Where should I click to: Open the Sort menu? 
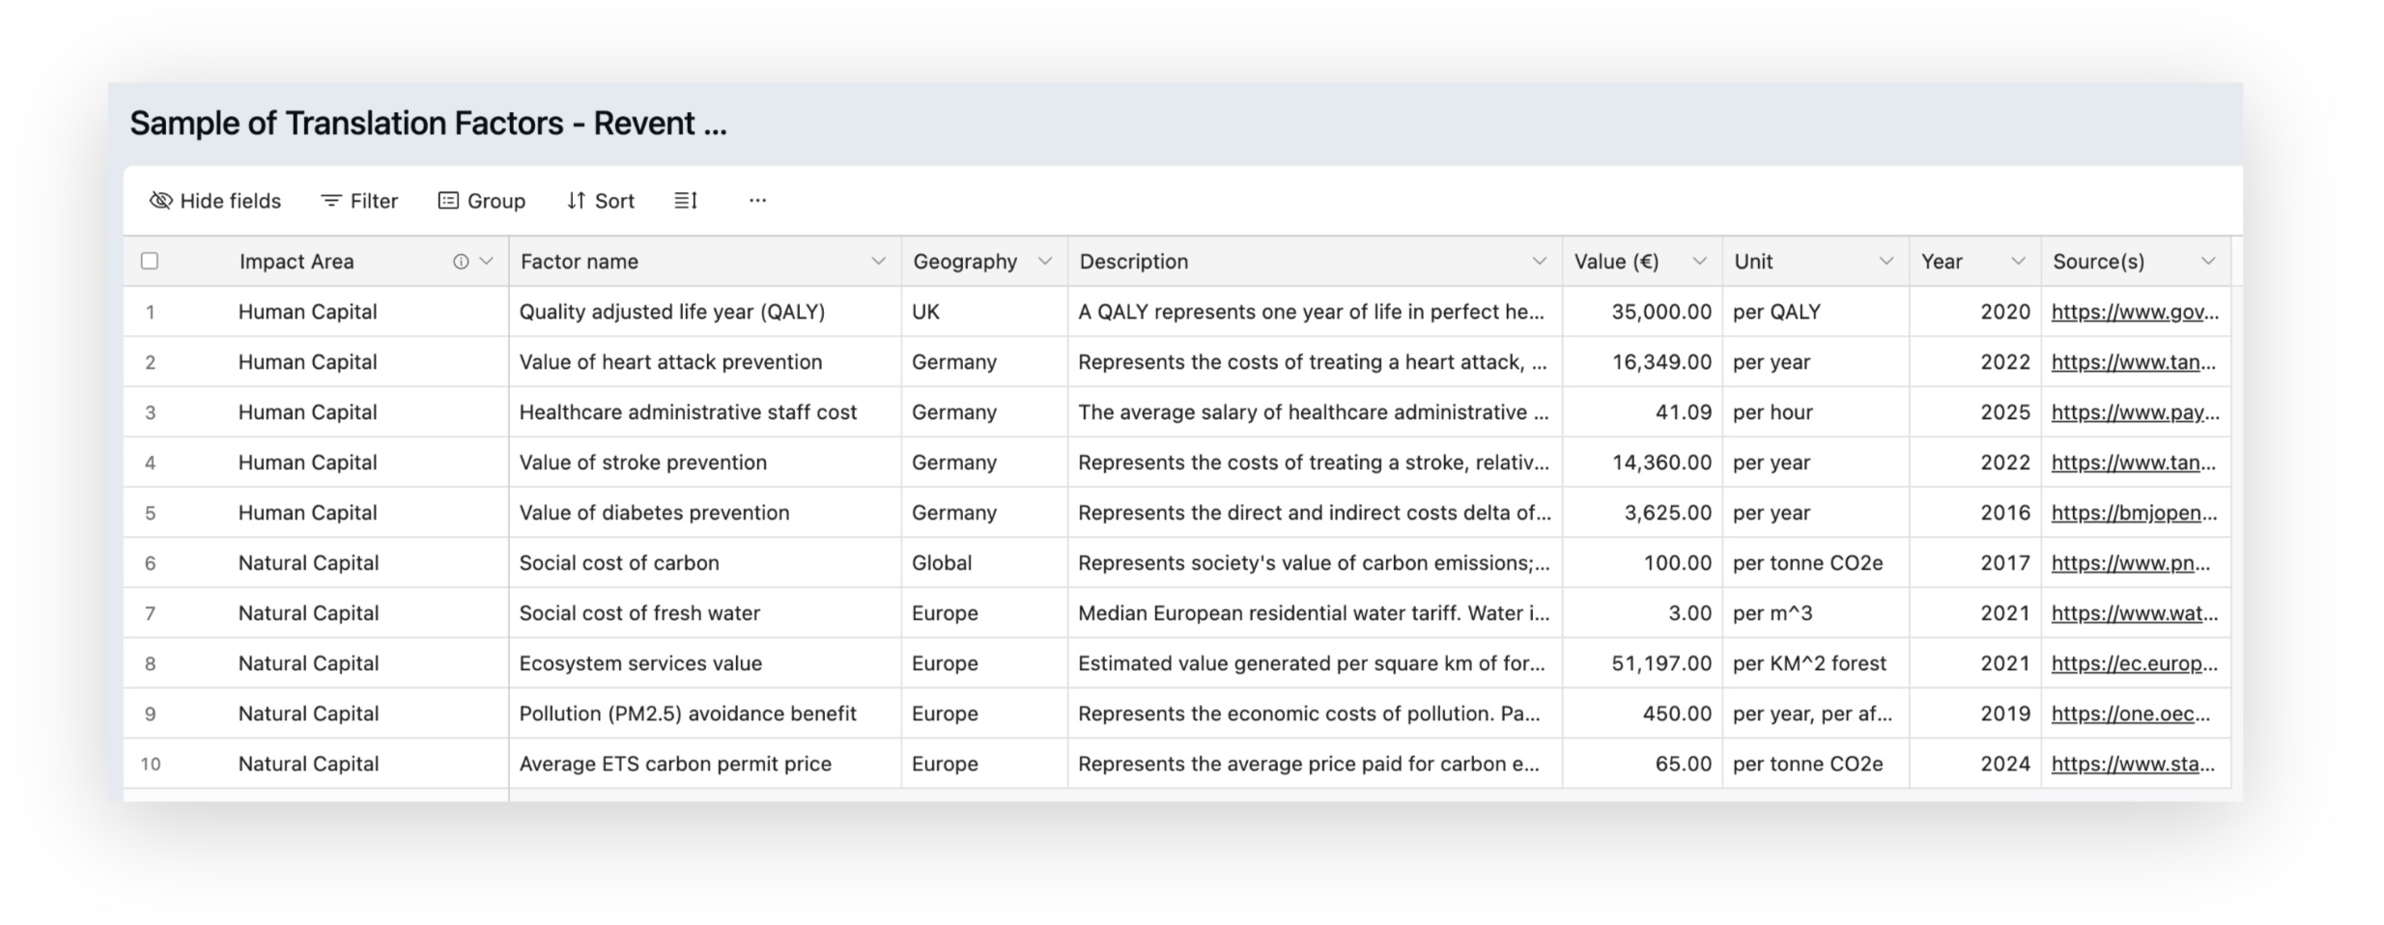click(600, 201)
